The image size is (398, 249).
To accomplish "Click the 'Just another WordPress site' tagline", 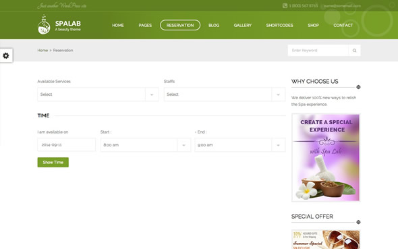I will point(62,5).
